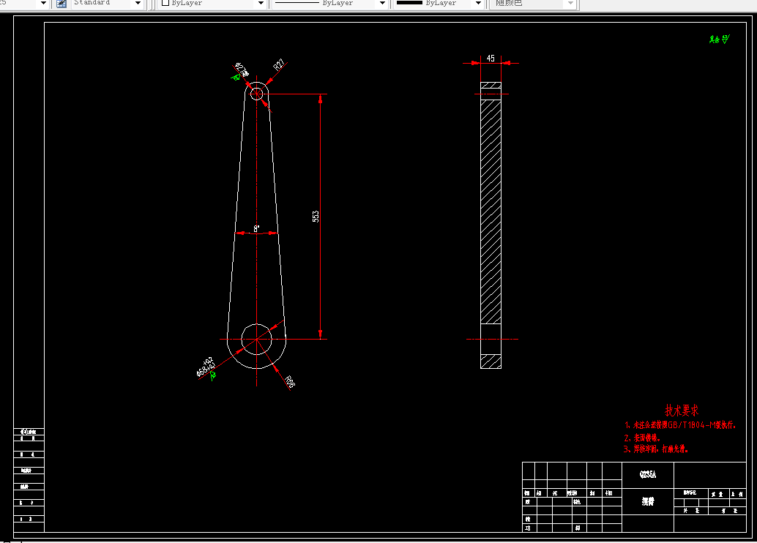Open the ByLayer color control dropdown
Viewport: 757px width, 543px height.
[261, 4]
